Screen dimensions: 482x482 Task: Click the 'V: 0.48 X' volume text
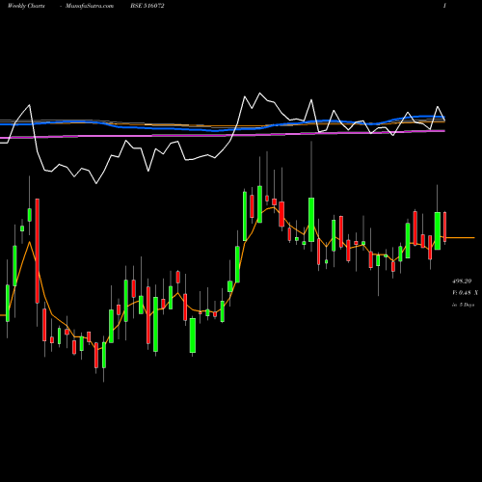click(465, 293)
